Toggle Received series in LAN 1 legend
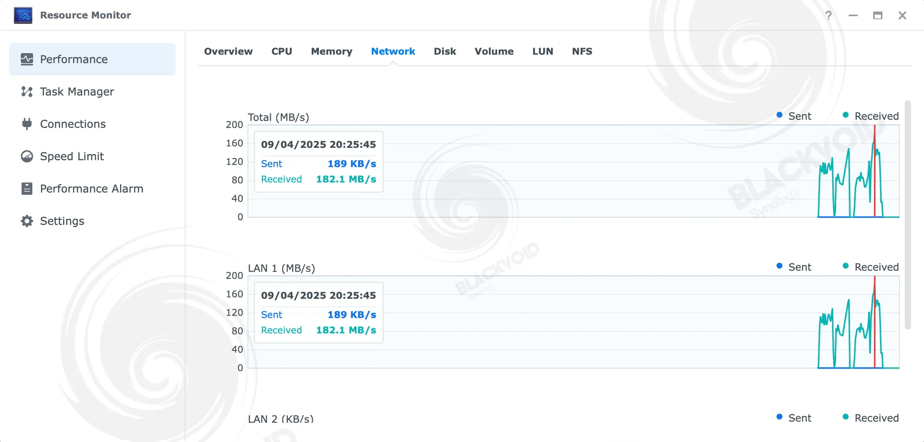This screenshot has width=924, height=442. [871, 267]
